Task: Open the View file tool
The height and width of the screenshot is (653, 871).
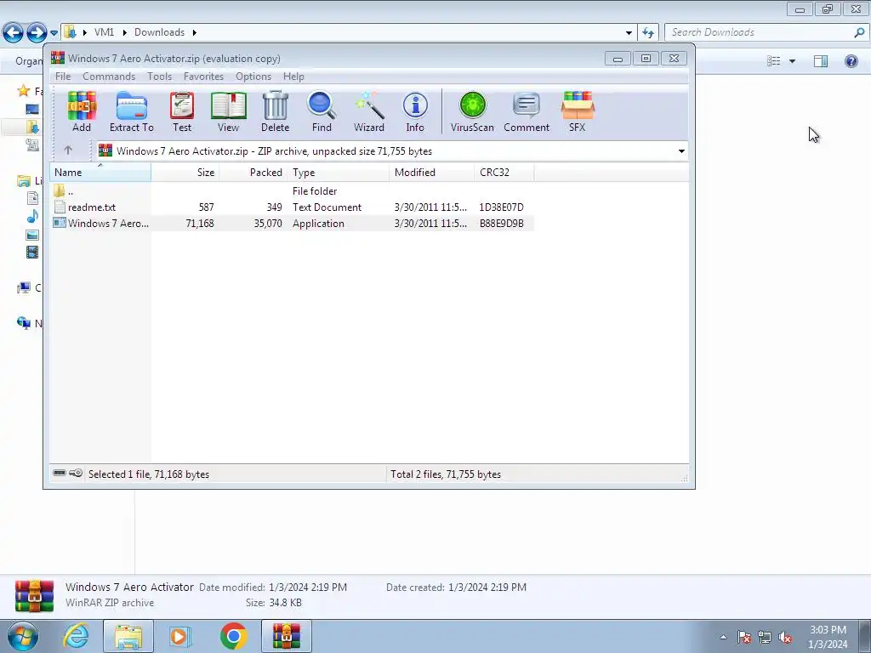Action: tap(228, 111)
